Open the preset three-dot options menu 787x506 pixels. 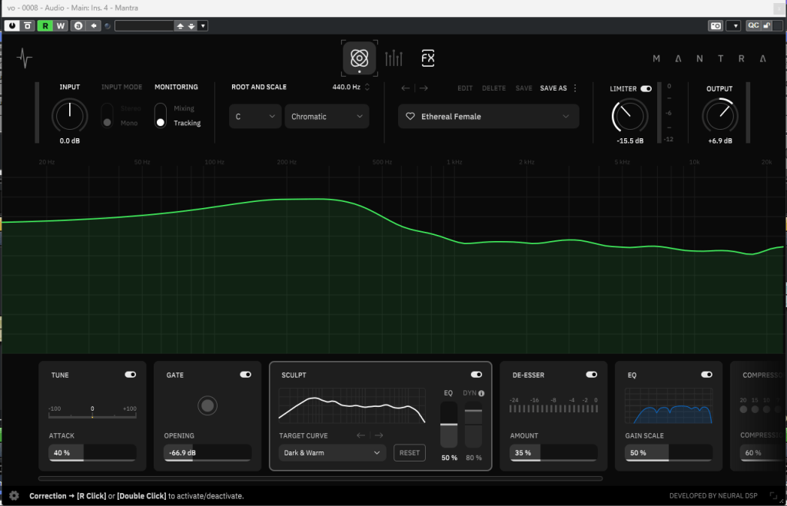575,88
